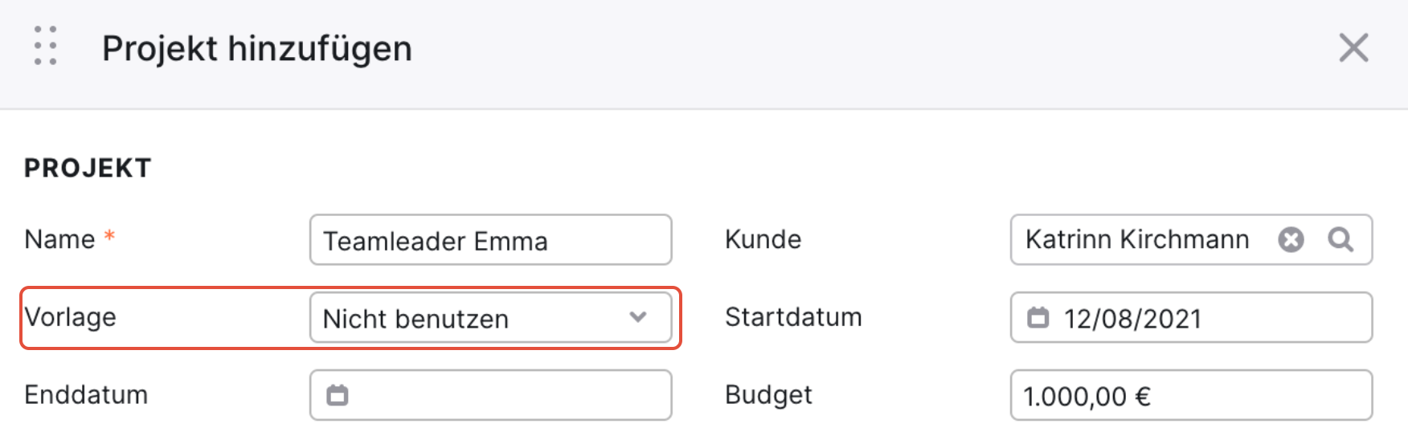This screenshot has height=436, width=1408.
Task: Click the empty Enddatum field
Action: tap(491, 395)
